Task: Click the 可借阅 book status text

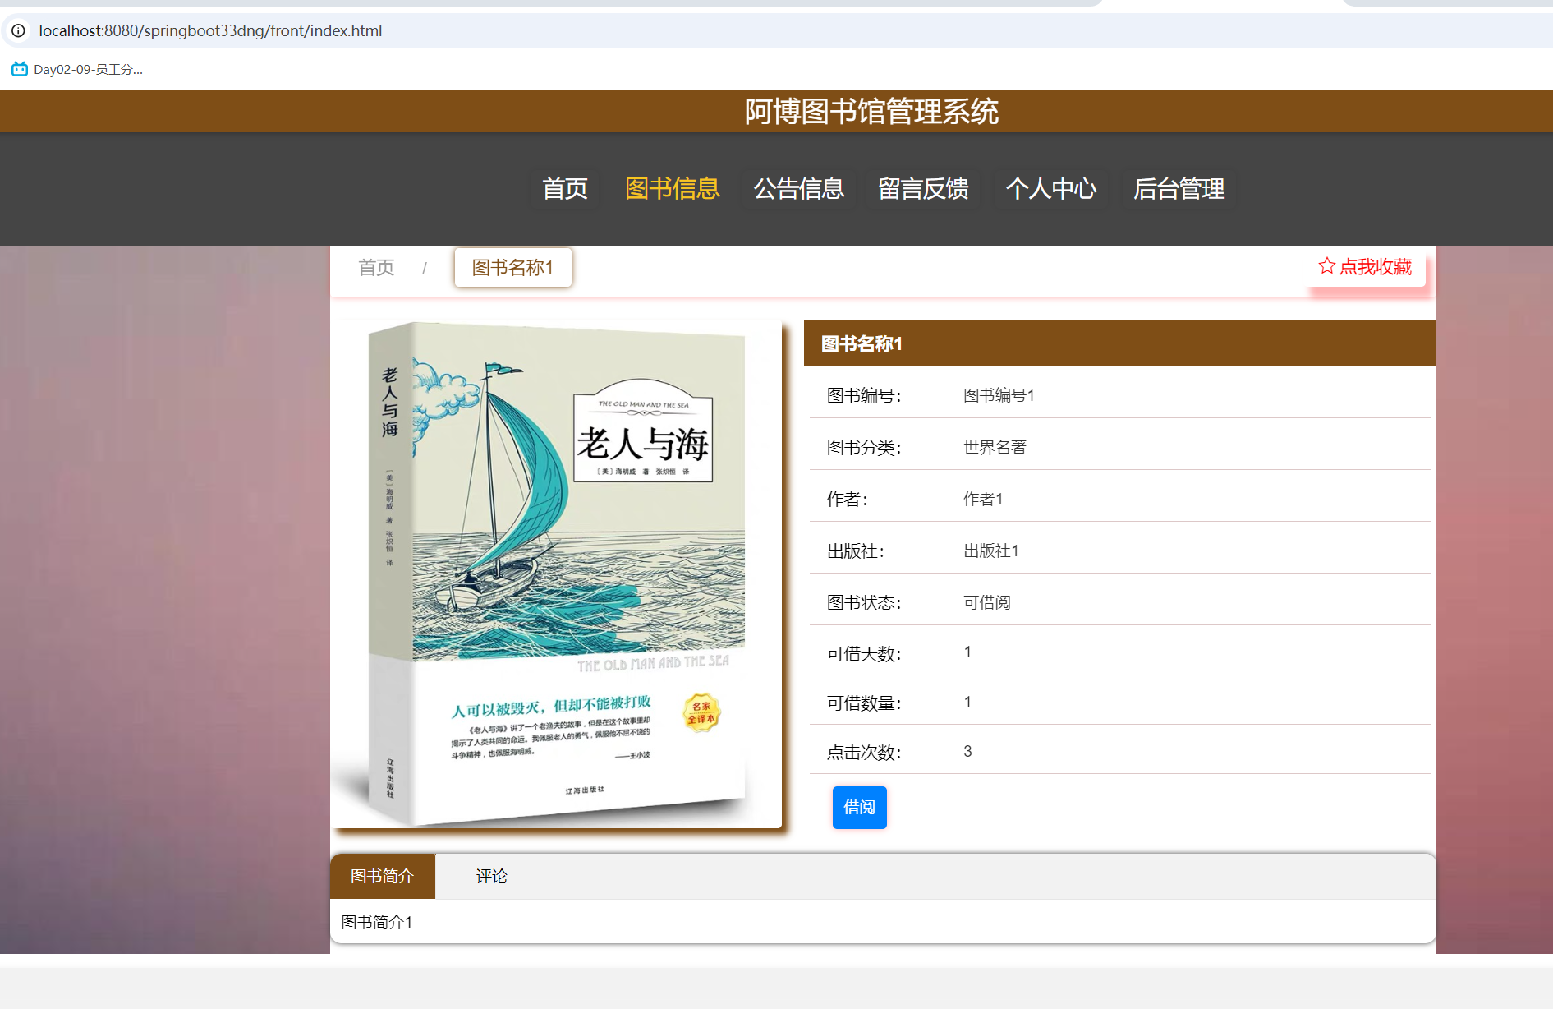Action: [x=987, y=601]
